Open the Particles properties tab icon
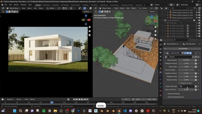This screenshot has height=114, width=202. (161, 76)
